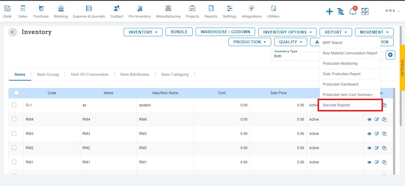Open the Manufacturing module
Viewport: 405px width, 186px height.
168,12
